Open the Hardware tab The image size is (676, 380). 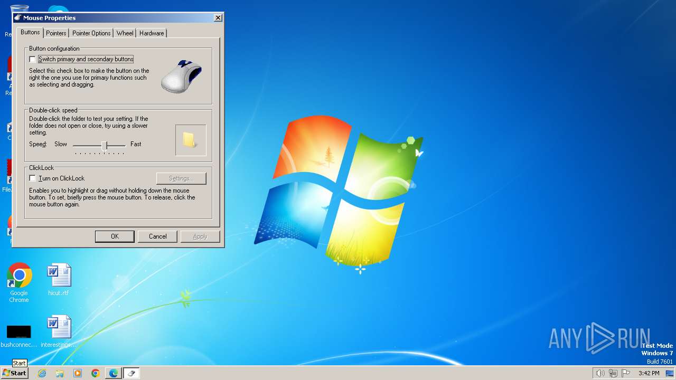pyautogui.click(x=152, y=33)
